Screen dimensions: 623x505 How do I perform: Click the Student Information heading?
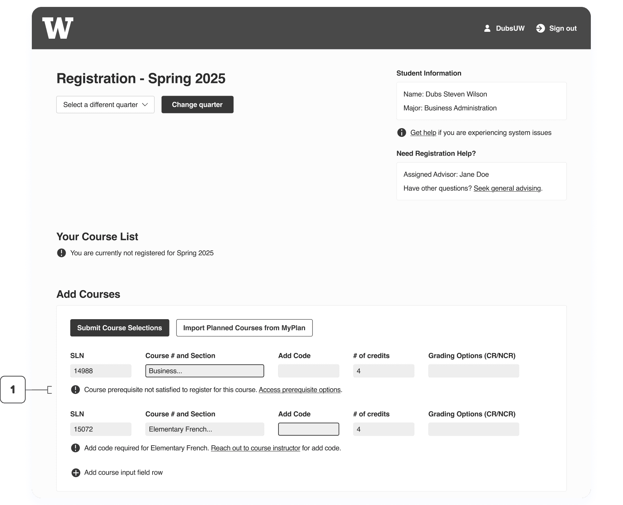(x=429, y=73)
